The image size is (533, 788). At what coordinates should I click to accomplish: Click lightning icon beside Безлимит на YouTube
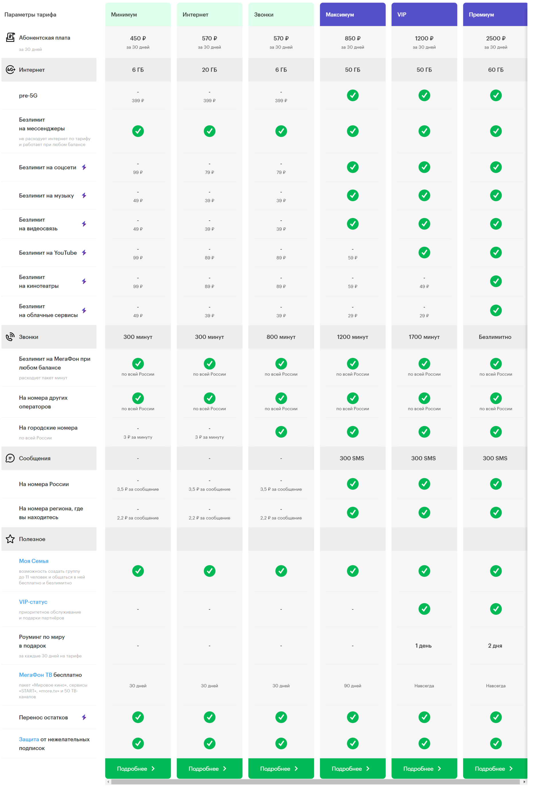click(x=84, y=253)
